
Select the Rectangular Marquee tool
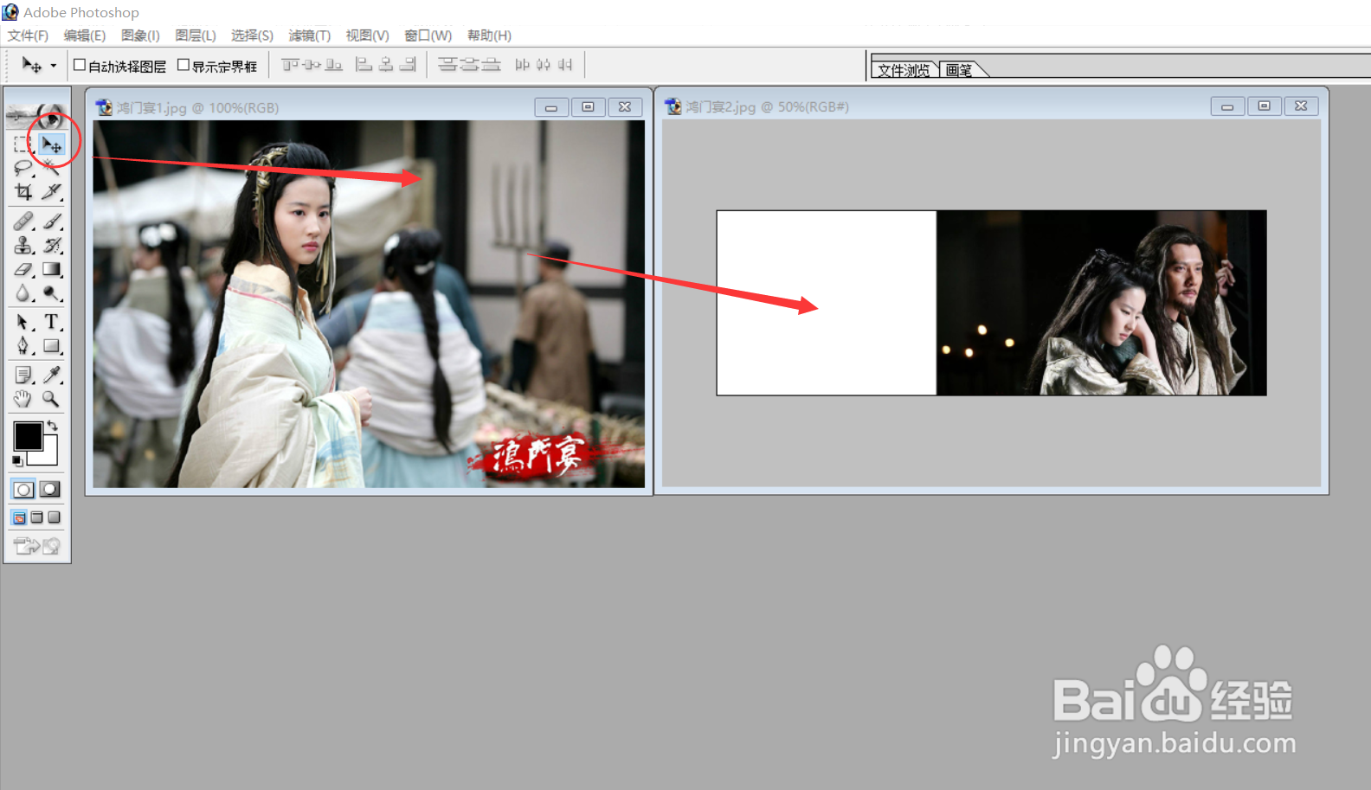(23, 144)
